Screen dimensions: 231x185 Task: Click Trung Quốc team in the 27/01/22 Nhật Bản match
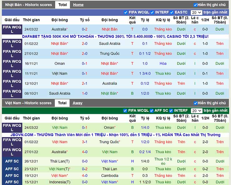110,54
